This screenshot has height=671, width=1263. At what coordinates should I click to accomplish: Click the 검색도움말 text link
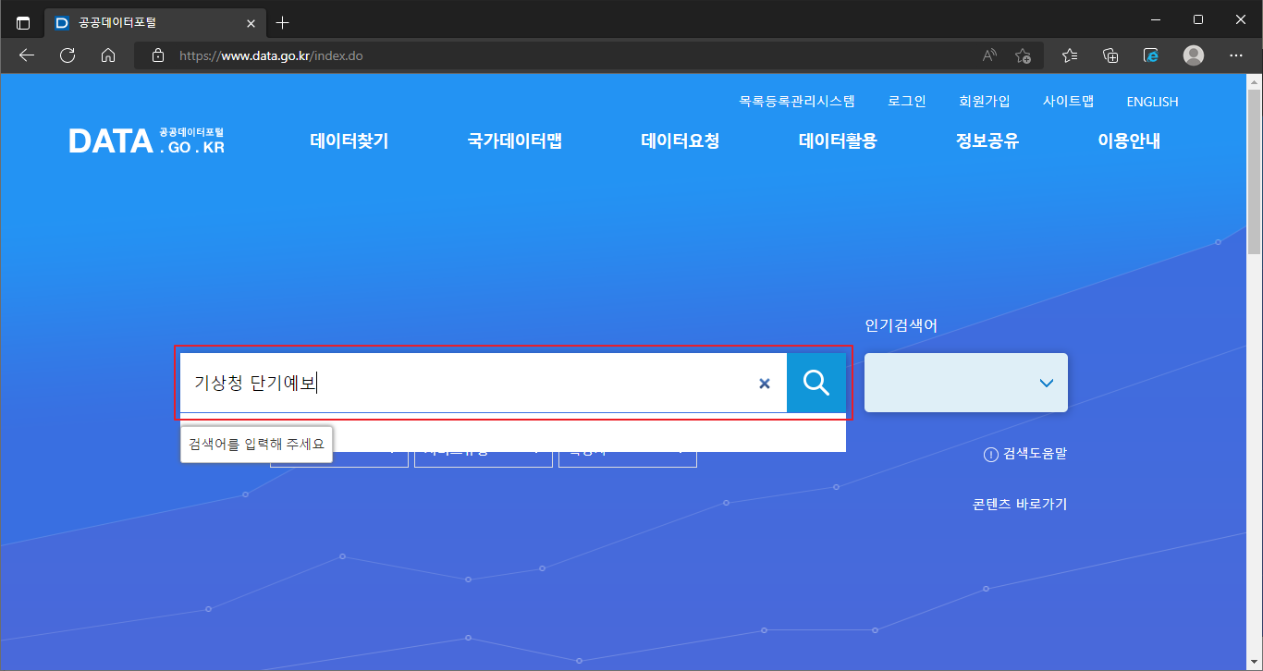(x=1036, y=454)
